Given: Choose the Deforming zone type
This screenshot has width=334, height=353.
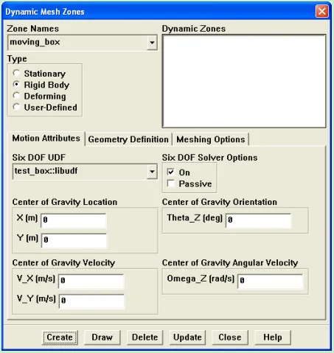Looking at the screenshot, I should click(16, 96).
